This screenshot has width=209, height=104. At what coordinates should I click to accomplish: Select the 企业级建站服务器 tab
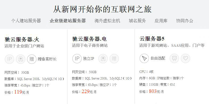[x=68, y=21]
